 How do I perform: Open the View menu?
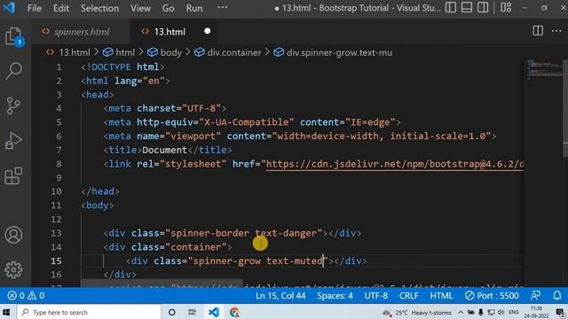point(140,8)
